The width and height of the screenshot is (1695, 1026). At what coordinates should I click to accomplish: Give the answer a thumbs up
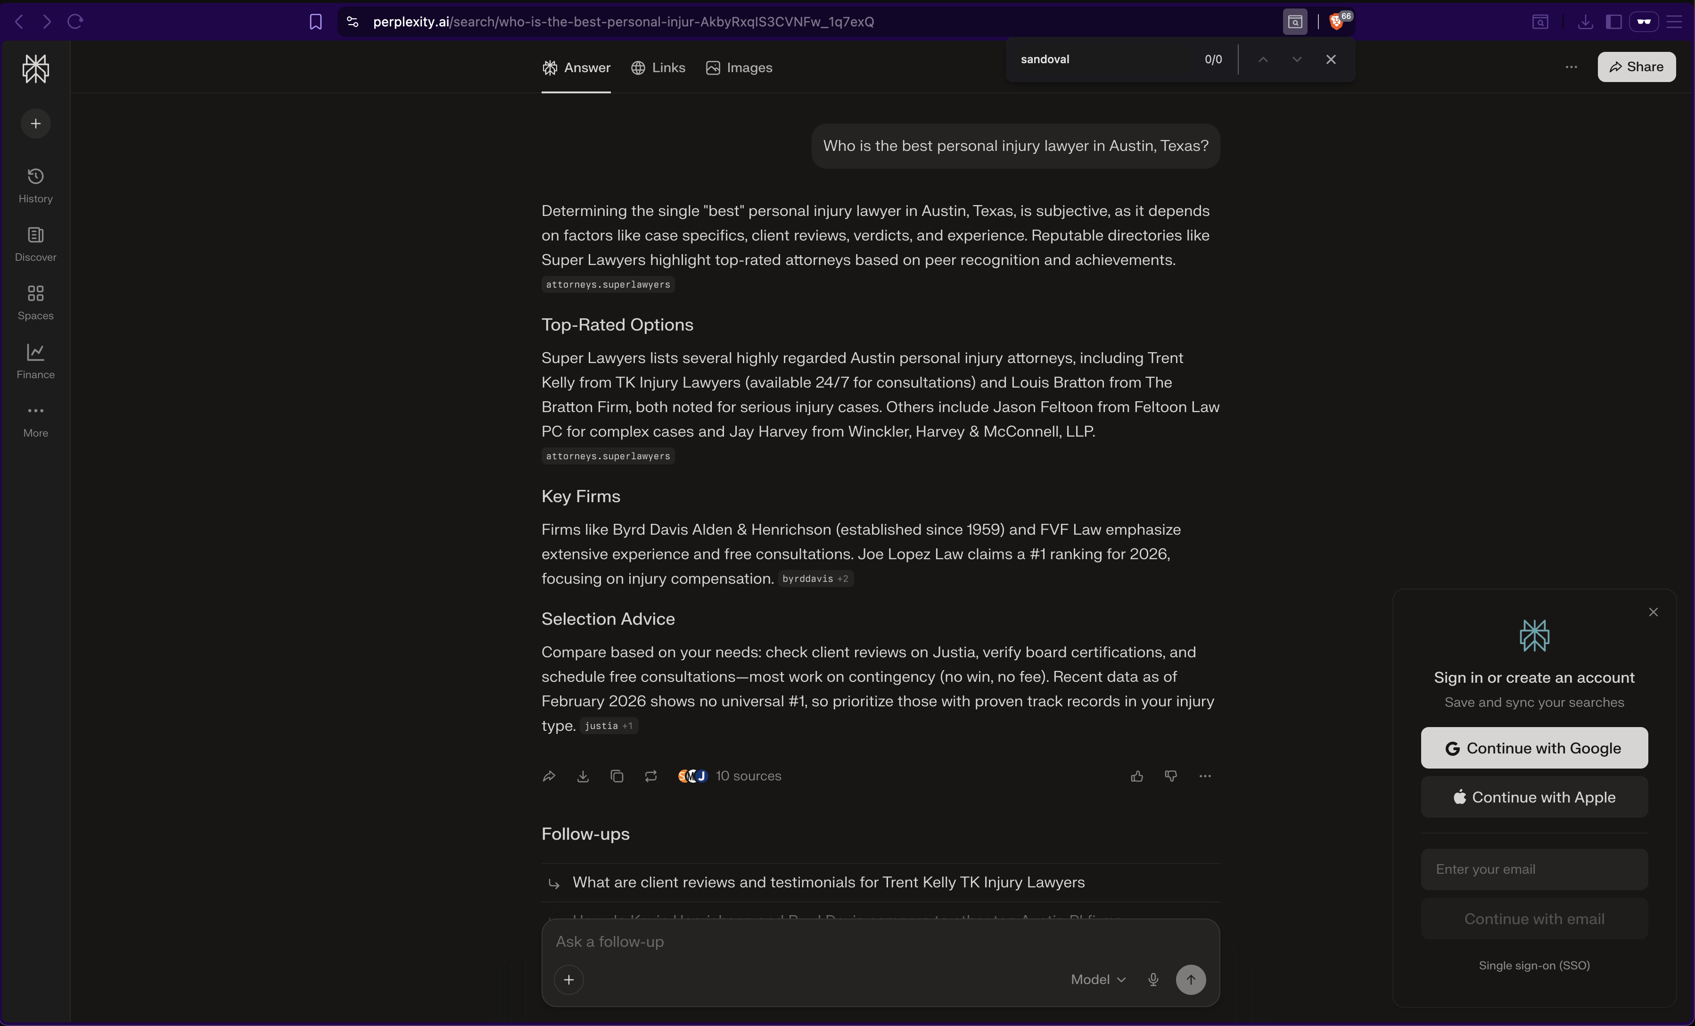point(1136,776)
